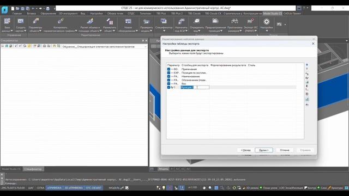Open the gear Settings (Настройки) ribbon icon

coord(267,22)
